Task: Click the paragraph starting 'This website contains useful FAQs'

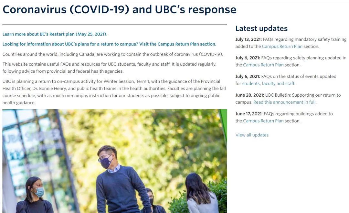Action: pos(109,68)
